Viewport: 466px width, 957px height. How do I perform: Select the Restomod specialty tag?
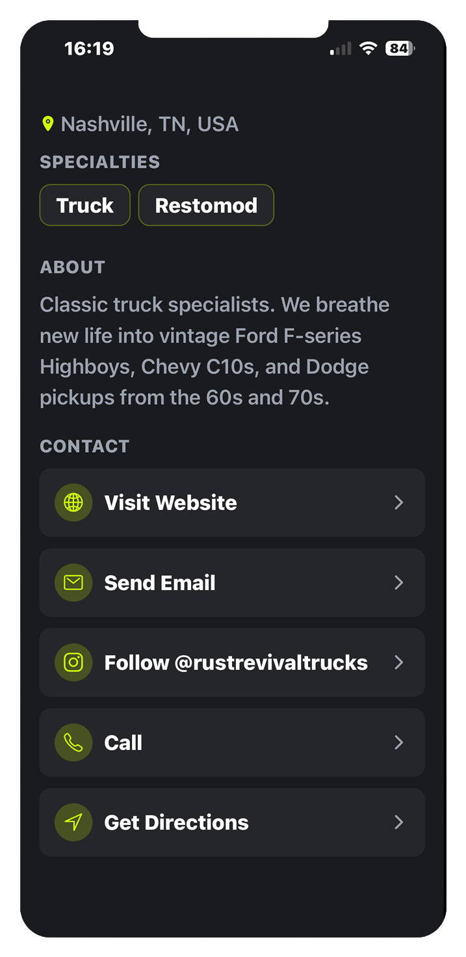tap(206, 206)
